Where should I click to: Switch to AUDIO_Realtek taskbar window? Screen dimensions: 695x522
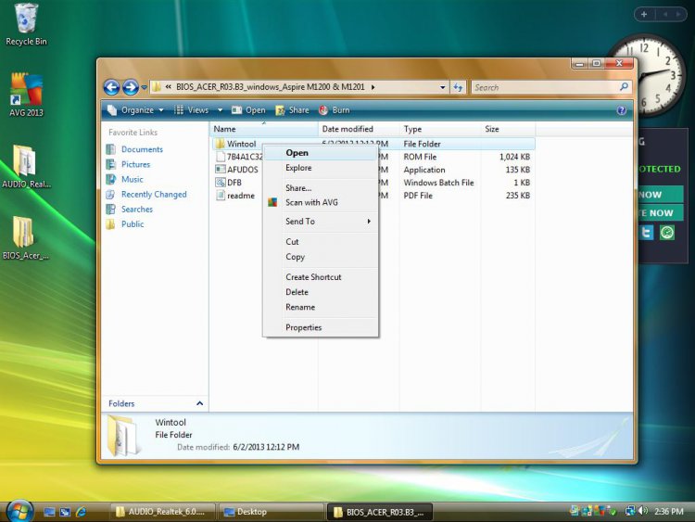(162, 512)
